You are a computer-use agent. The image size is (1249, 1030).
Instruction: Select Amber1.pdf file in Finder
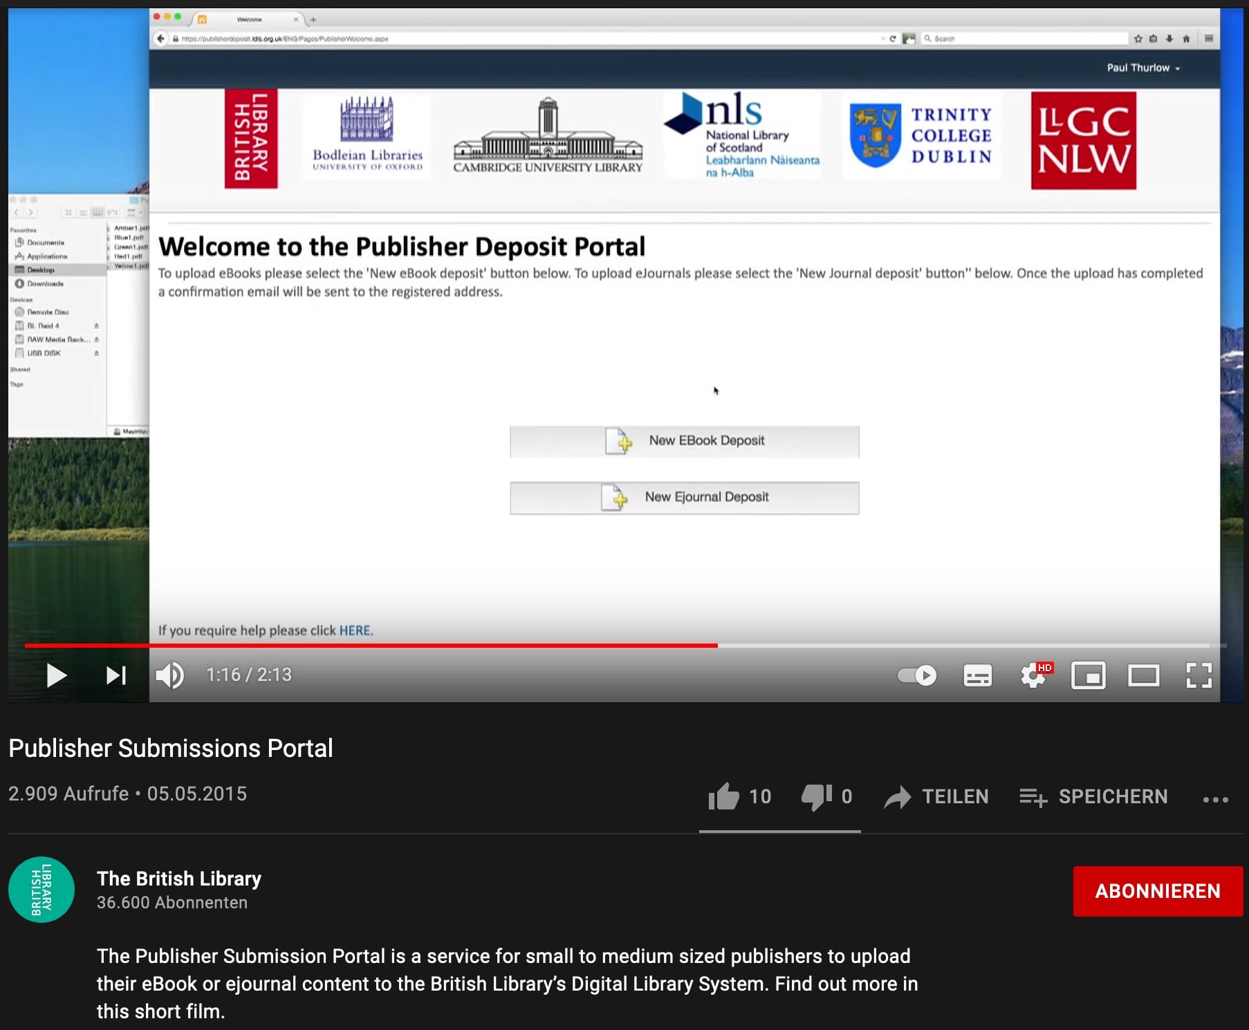[130, 228]
